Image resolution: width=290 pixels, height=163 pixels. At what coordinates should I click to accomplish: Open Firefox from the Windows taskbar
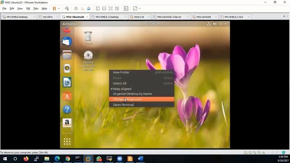[26, 159]
